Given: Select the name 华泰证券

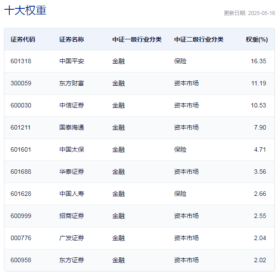Looking at the screenshot, I should 71,172.
